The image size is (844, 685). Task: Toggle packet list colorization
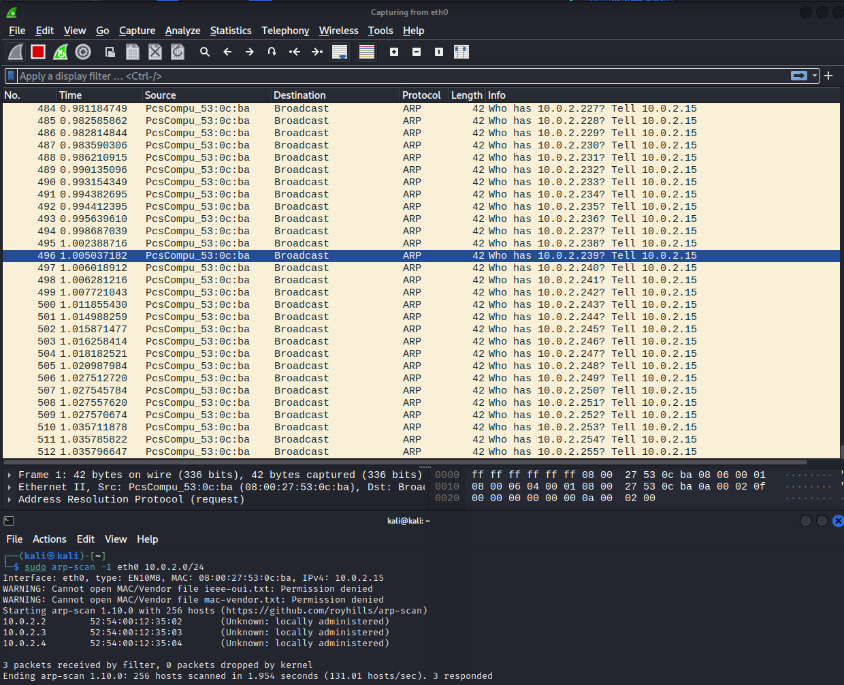coord(367,52)
